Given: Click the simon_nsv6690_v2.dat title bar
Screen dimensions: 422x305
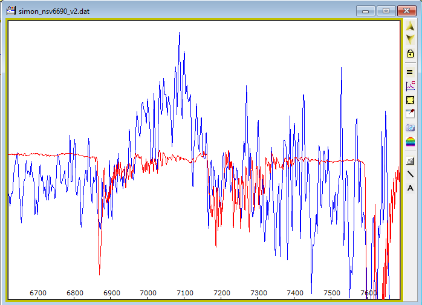Looking at the screenshot, I should coord(181,11).
